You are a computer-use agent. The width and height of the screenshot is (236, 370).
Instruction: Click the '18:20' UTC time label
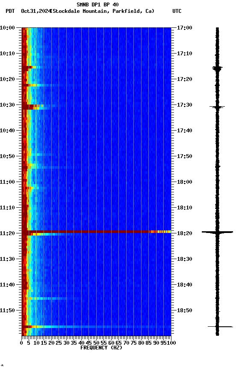coord(185,234)
